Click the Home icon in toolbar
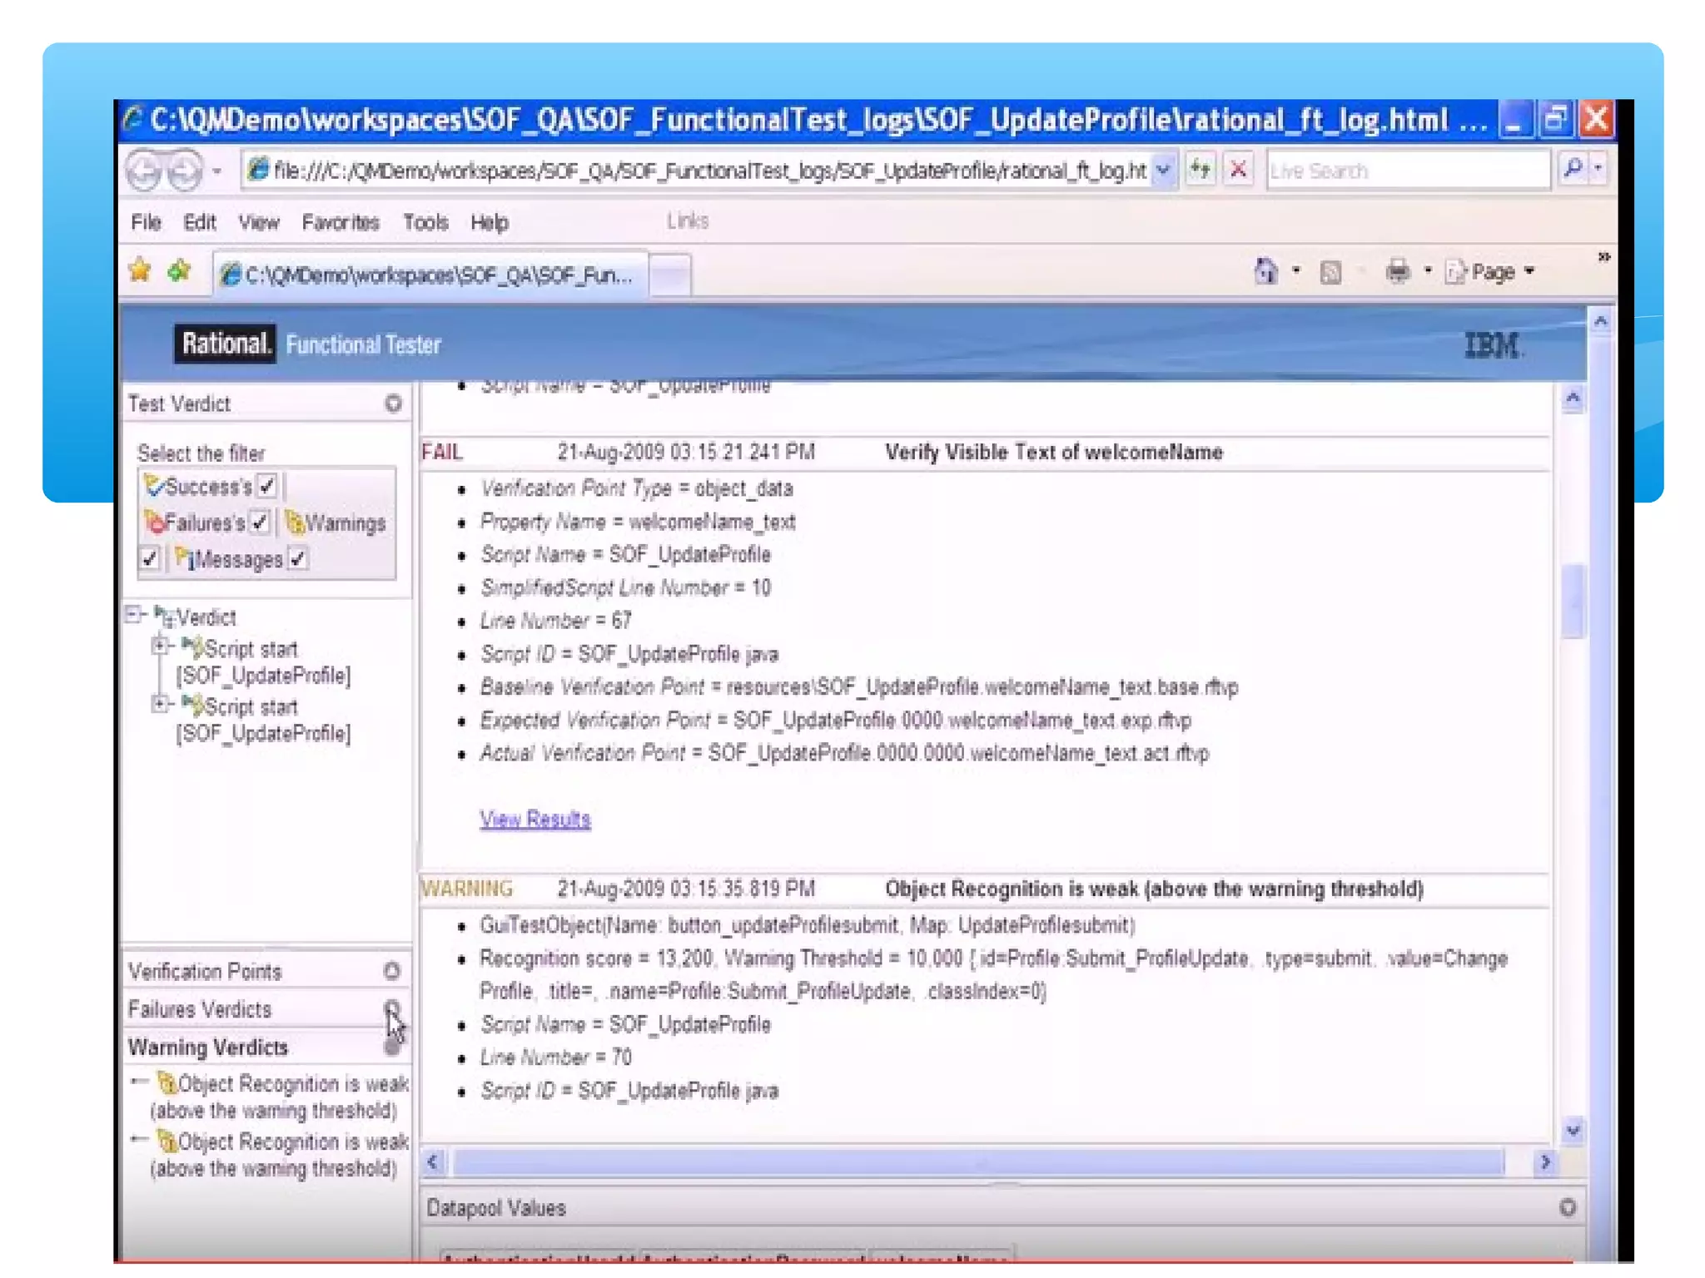This screenshot has width=1705, height=1278. click(x=1265, y=271)
